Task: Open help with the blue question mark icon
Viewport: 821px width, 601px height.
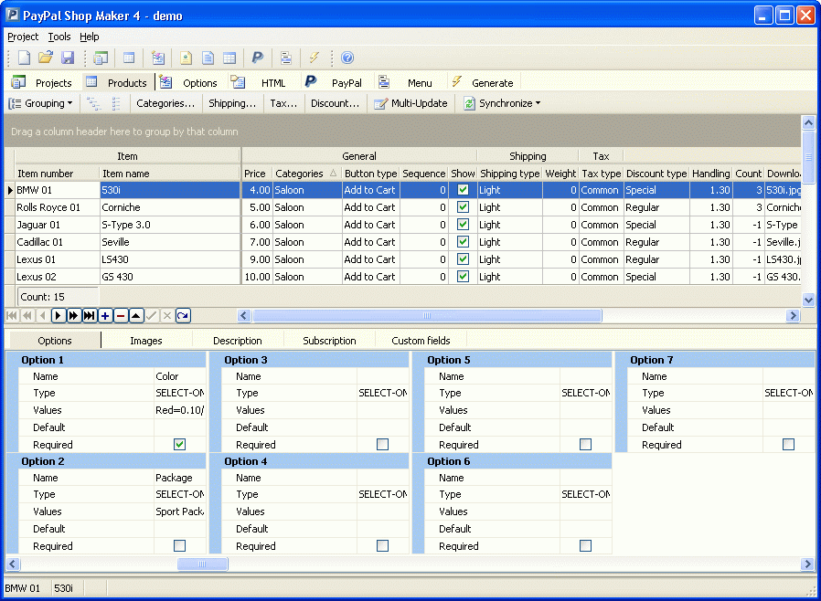Action: click(347, 58)
